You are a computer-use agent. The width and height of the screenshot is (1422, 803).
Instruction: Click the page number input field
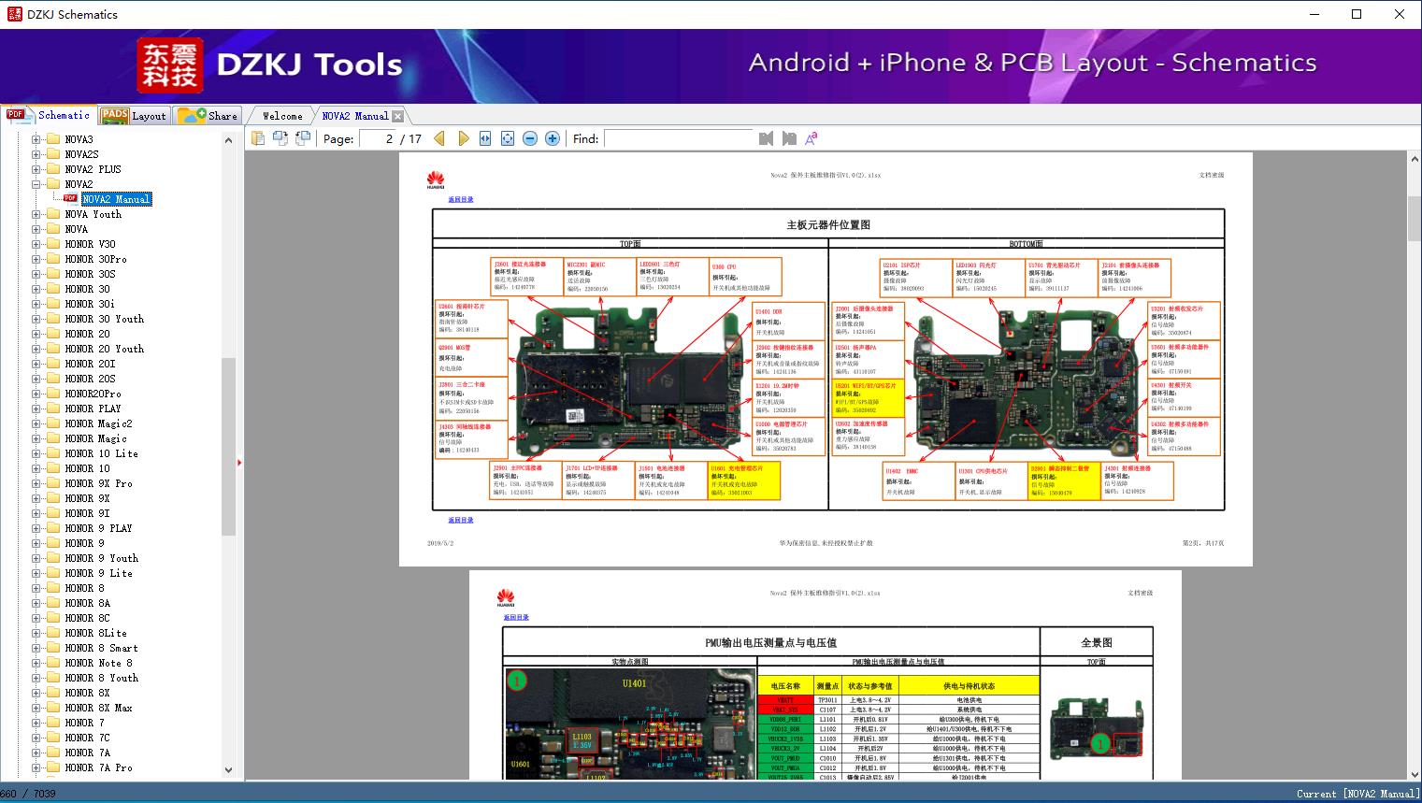pos(378,138)
